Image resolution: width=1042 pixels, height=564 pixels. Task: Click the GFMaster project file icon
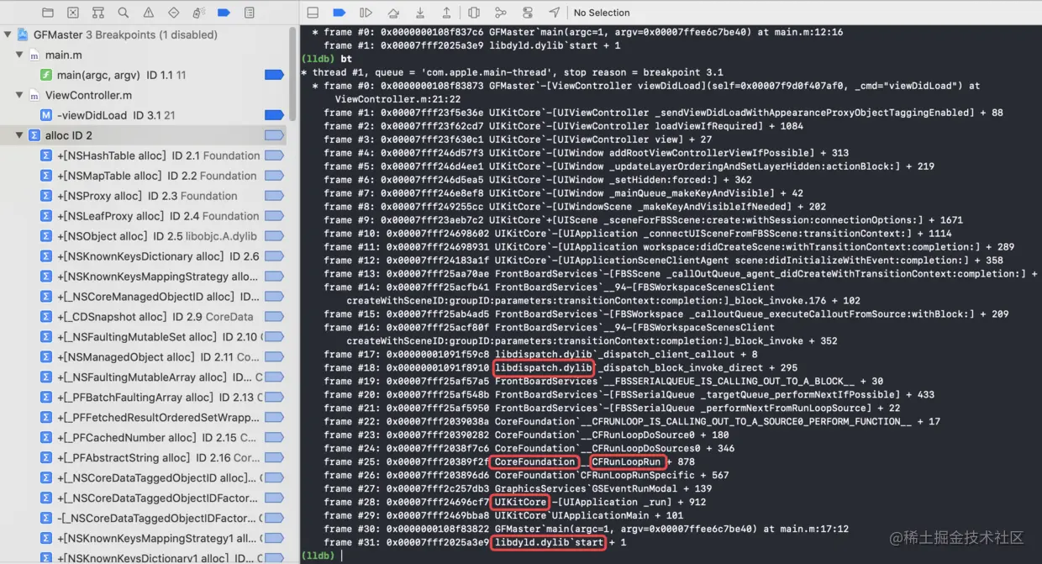(22, 34)
